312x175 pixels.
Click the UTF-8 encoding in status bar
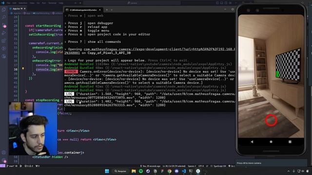tap(201, 166)
